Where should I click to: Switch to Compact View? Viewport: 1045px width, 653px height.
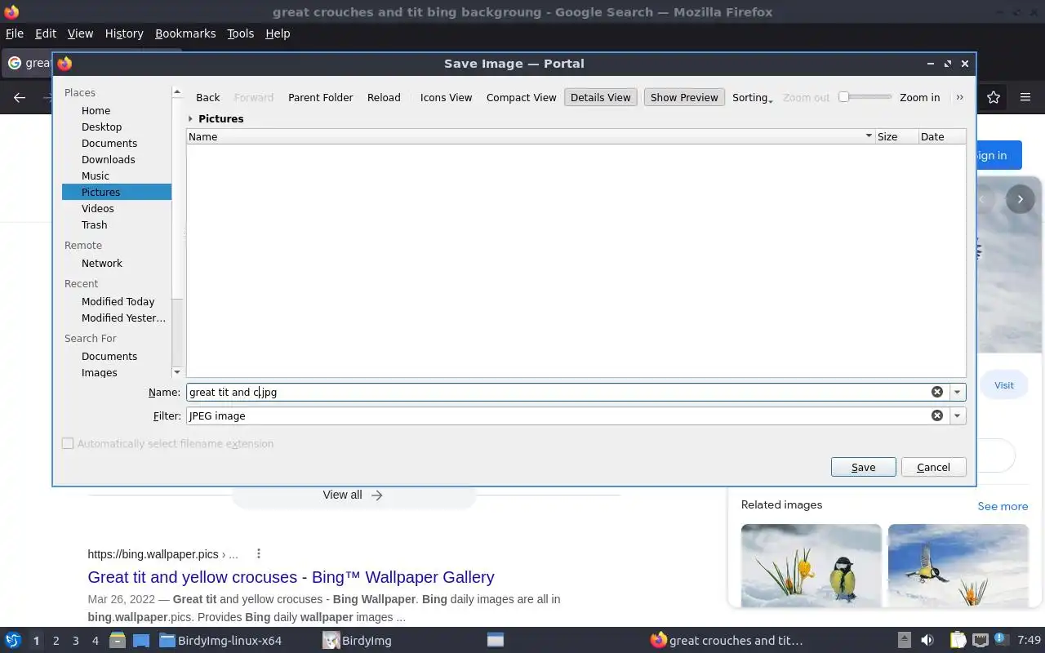(521, 97)
